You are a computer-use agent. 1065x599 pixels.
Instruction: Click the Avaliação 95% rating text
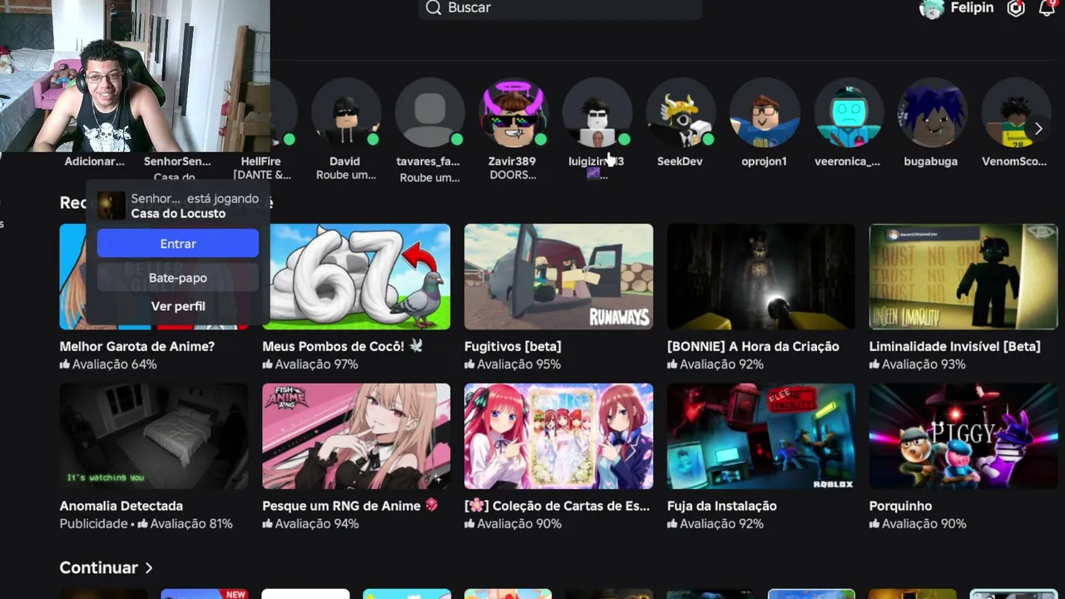click(x=513, y=364)
